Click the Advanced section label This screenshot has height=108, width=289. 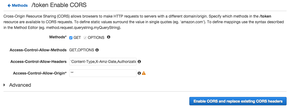[20, 85]
